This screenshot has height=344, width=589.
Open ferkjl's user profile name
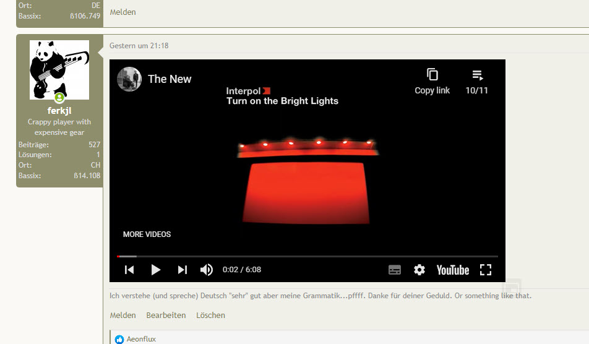[59, 111]
